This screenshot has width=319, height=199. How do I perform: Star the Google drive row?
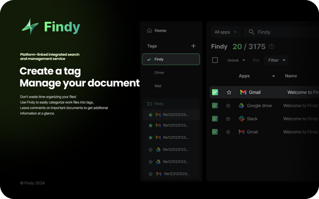(228, 105)
